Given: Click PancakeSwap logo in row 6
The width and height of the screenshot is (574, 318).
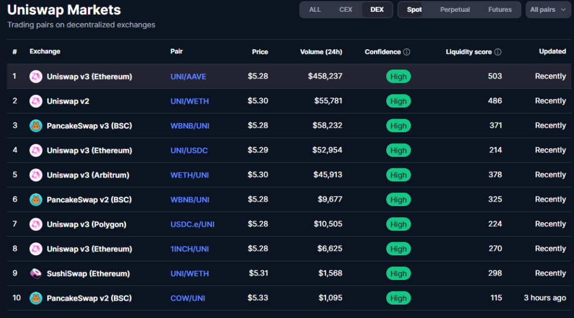Looking at the screenshot, I should 36,199.
